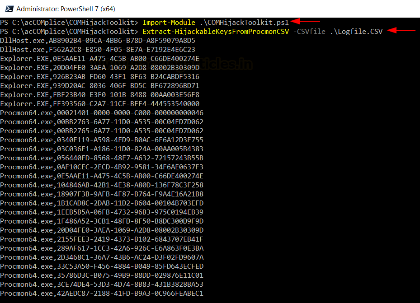Select the line Procmon64.exe,35786D3C-B075-49B9-88DD-029876E11C01
Screen dimensions: 420x303
102,275
